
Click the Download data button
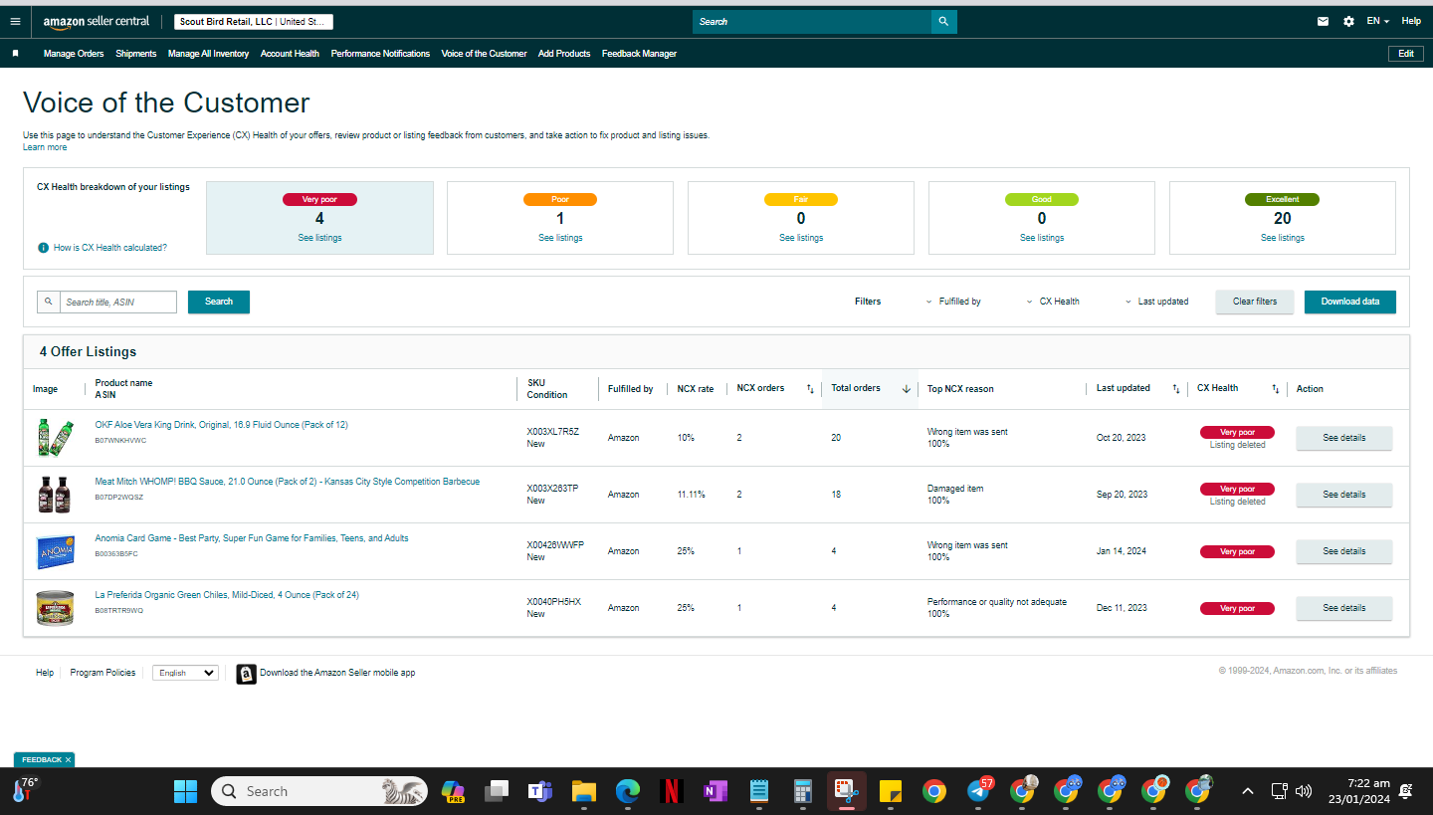pyautogui.click(x=1350, y=302)
